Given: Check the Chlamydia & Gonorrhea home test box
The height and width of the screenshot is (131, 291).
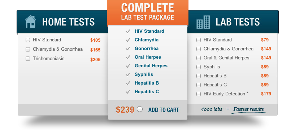Looking at the screenshot, I should coord(28,49).
